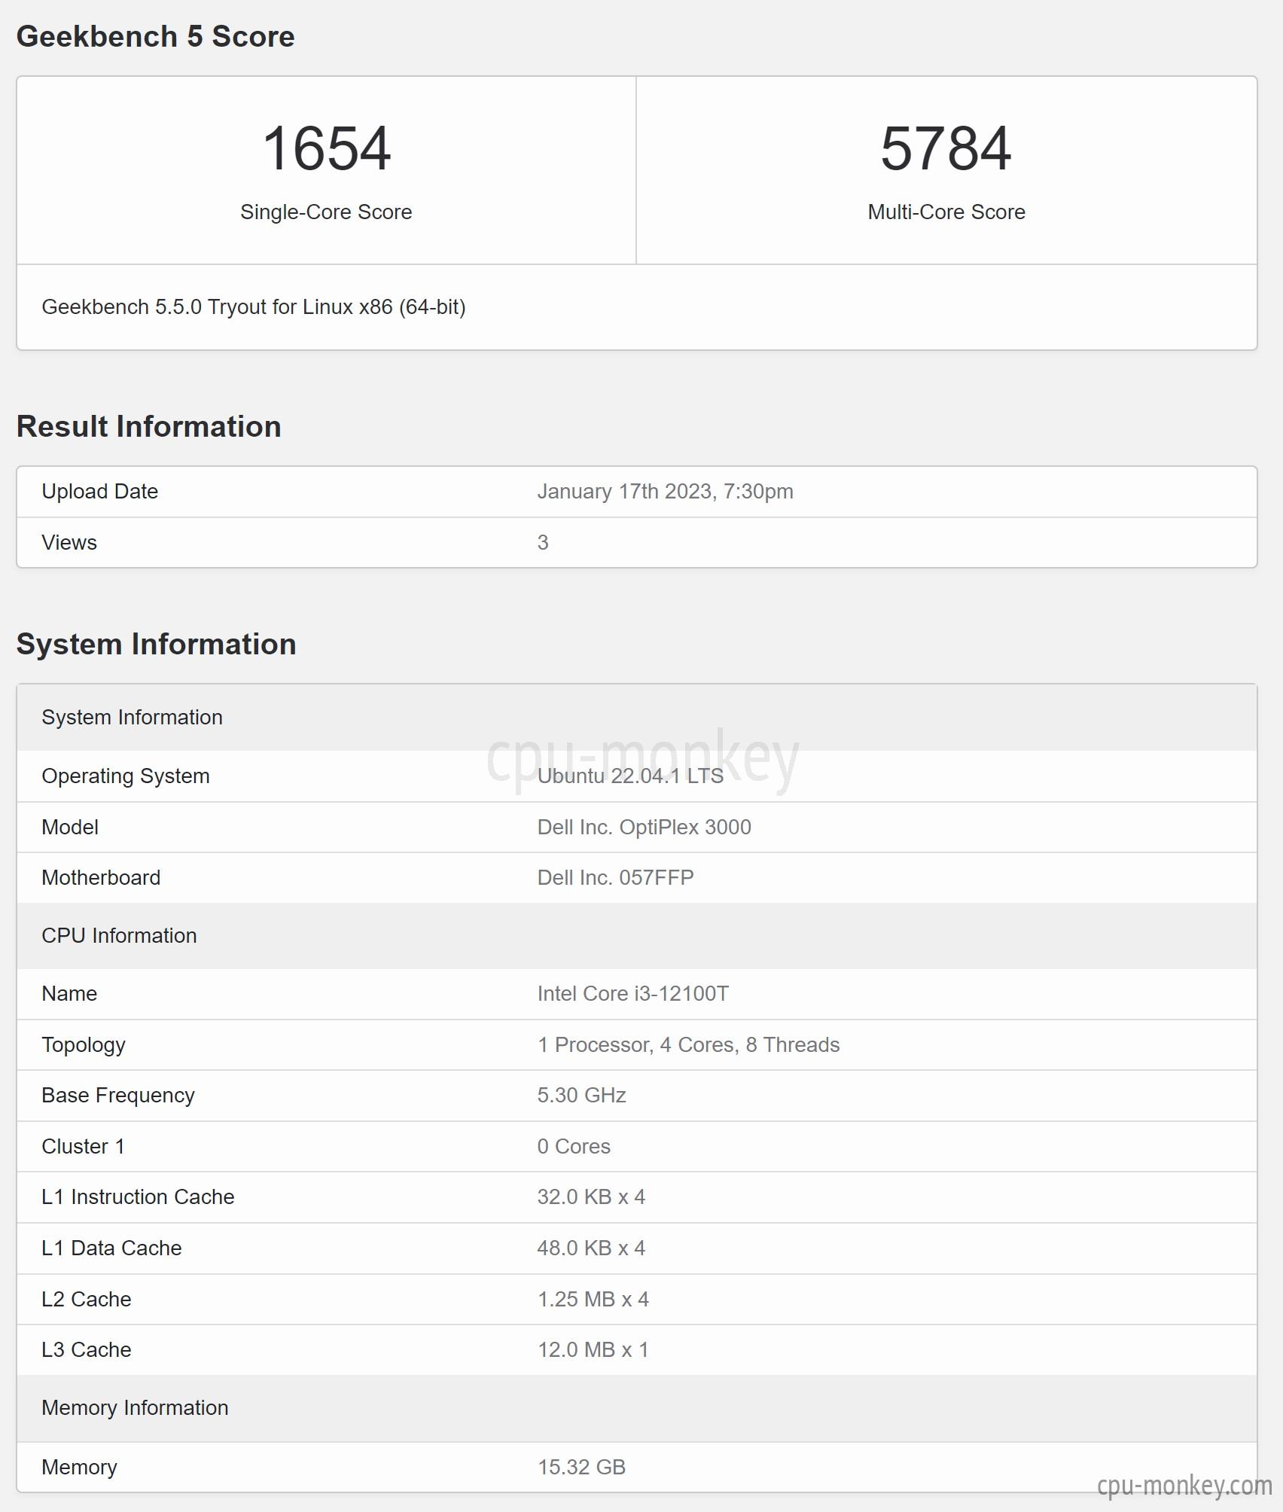Select the 1 Processor, 4 Cores, 8 Threads value
The image size is (1283, 1512).
click(x=688, y=1045)
